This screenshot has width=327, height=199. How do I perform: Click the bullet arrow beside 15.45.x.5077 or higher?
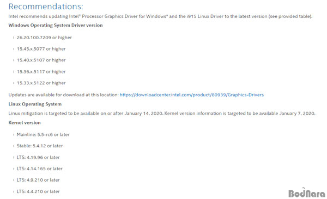[14, 49]
